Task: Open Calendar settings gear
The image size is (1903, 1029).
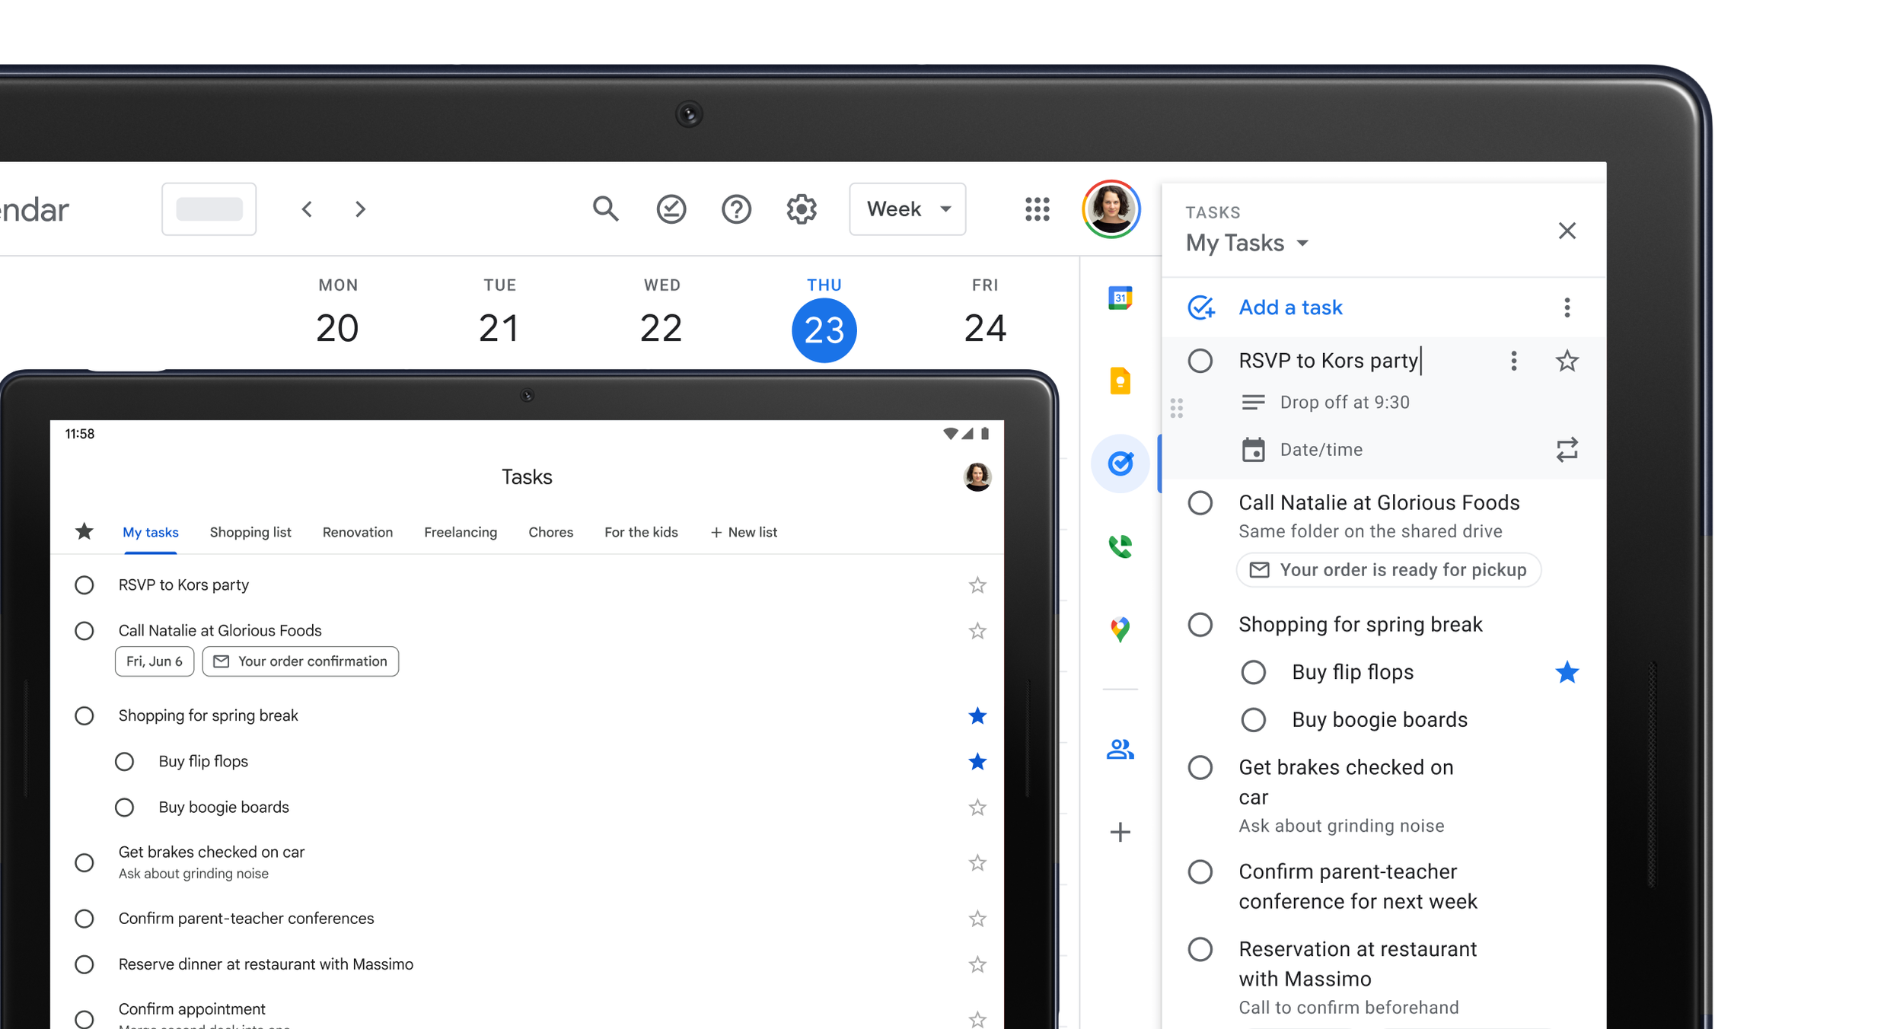Action: pos(801,209)
